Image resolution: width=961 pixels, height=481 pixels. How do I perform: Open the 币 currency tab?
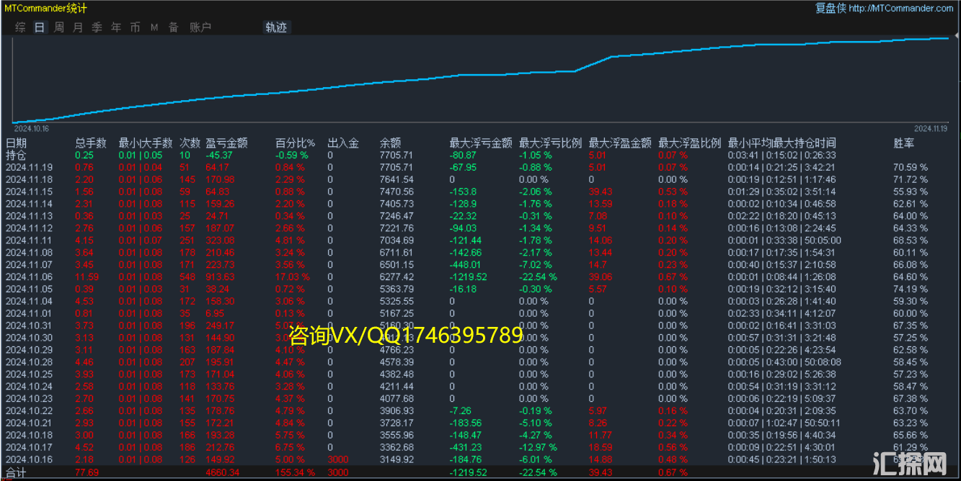pyautogui.click(x=135, y=27)
